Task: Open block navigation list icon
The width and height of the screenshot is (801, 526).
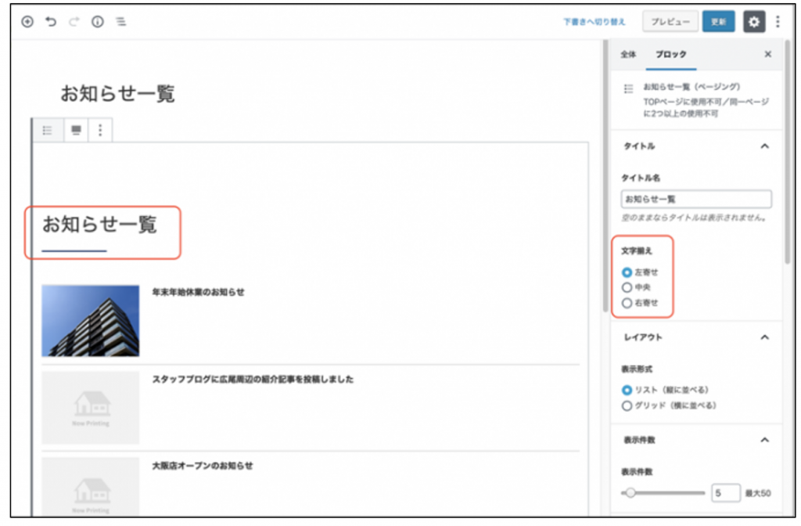Action: [120, 22]
